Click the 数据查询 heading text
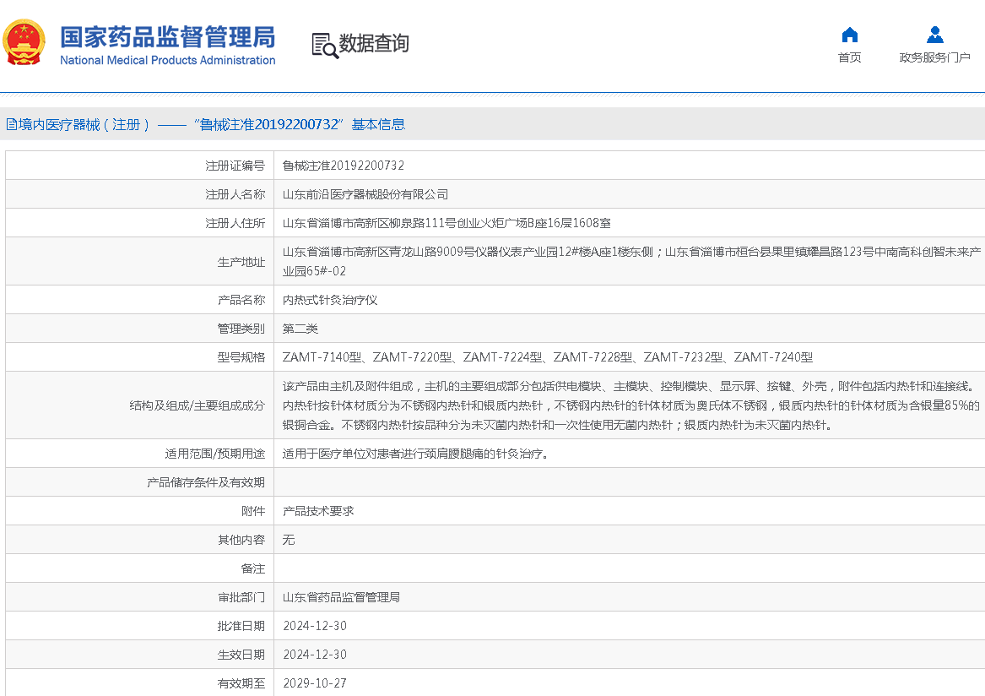985x696 pixels. click(x=374, y=43)
